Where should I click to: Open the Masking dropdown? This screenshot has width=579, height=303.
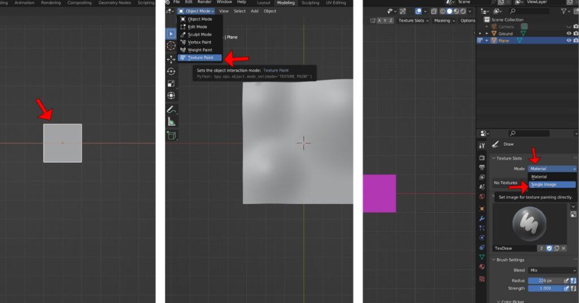point(444,21)
